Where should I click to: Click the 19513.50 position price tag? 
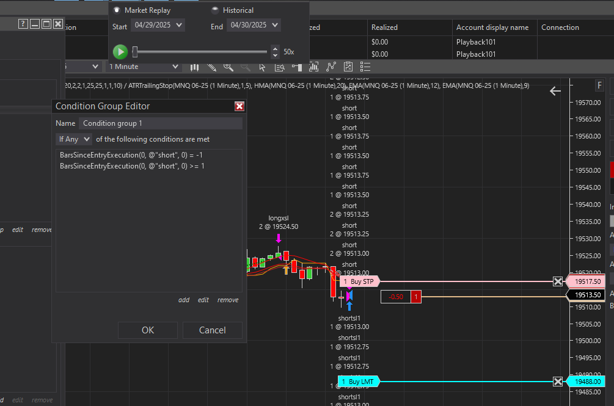point(586,295)
